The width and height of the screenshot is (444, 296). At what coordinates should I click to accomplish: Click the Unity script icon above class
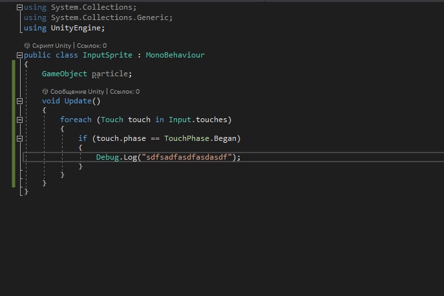click(x=27, y=45)
